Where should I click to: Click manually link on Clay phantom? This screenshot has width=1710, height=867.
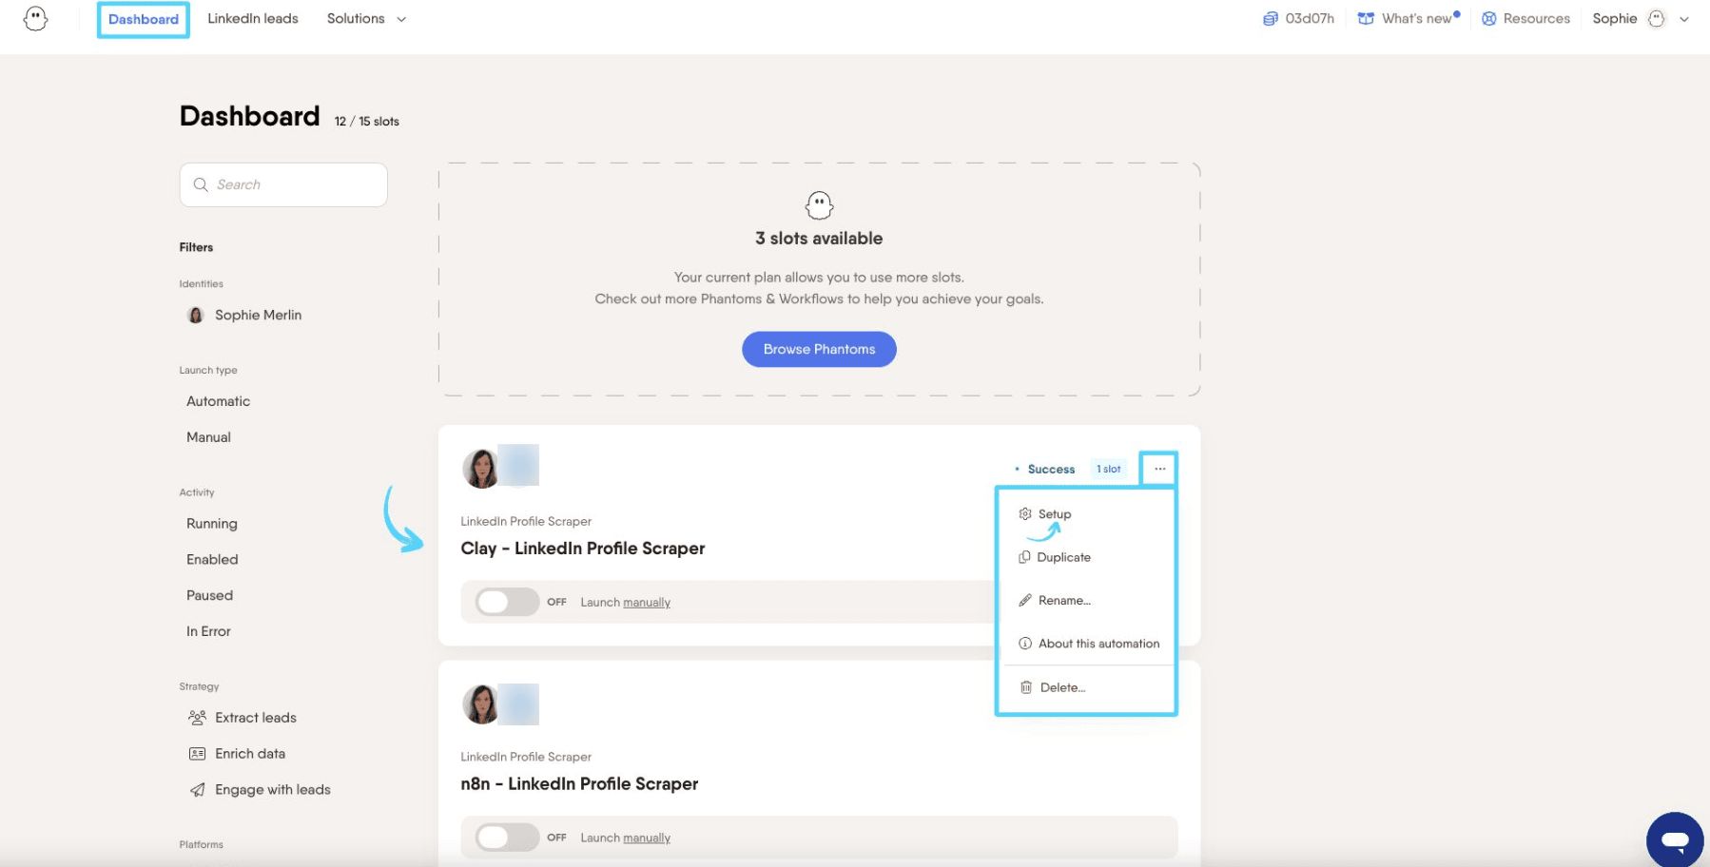[x=647, y=603]
